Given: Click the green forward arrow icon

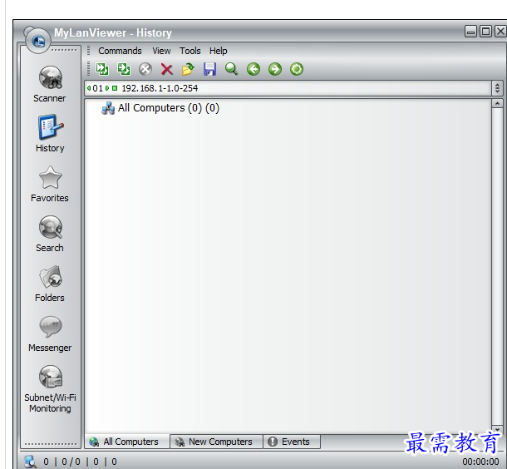Looking at the screenshot, I should click(x=275, y=69).
